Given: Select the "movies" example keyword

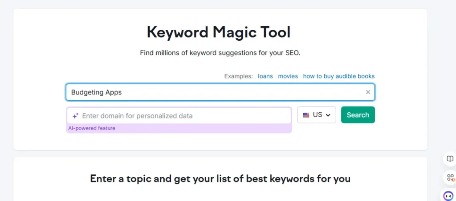Looking at the screenshot, I should 288,76.
